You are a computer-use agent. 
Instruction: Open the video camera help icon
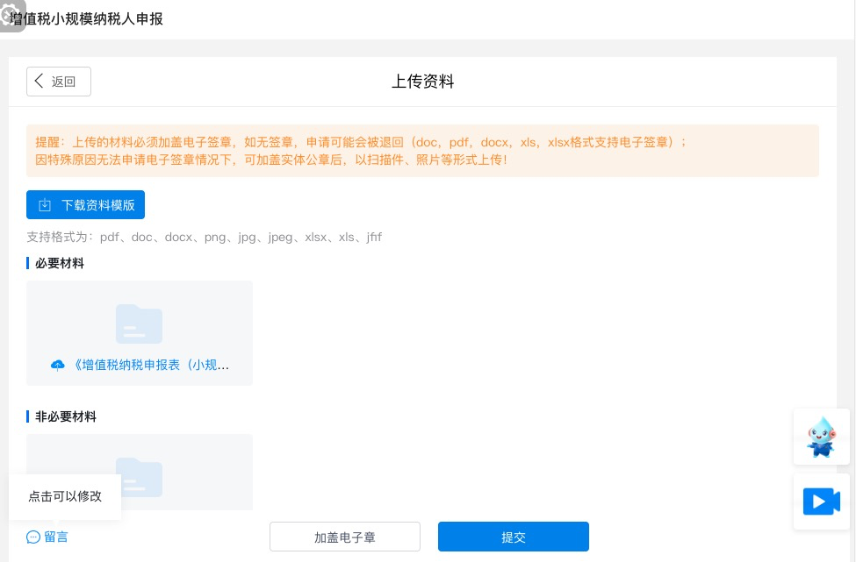(821, 502)
